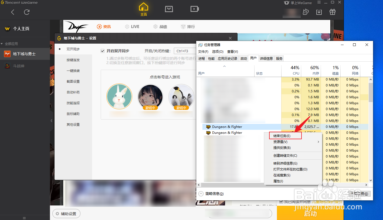The height and width of the screenshot is (220, 383).
Task: Switch to Task Manager 应用历史记录 tab
Action: click(x=228, y=59)
